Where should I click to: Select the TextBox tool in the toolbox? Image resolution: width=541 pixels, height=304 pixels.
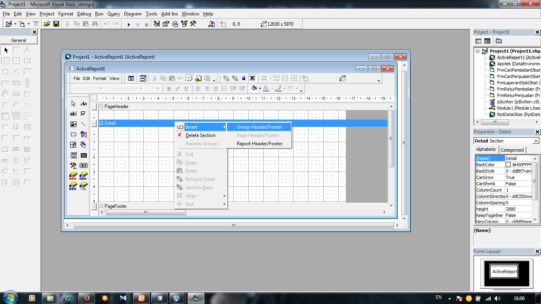pos(73,114)
